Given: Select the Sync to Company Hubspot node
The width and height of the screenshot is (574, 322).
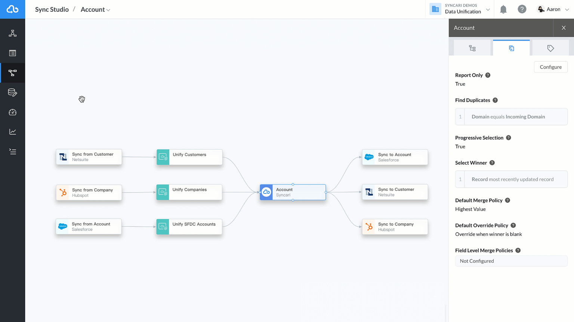Looking at the screenshot, I should (395, 227).
